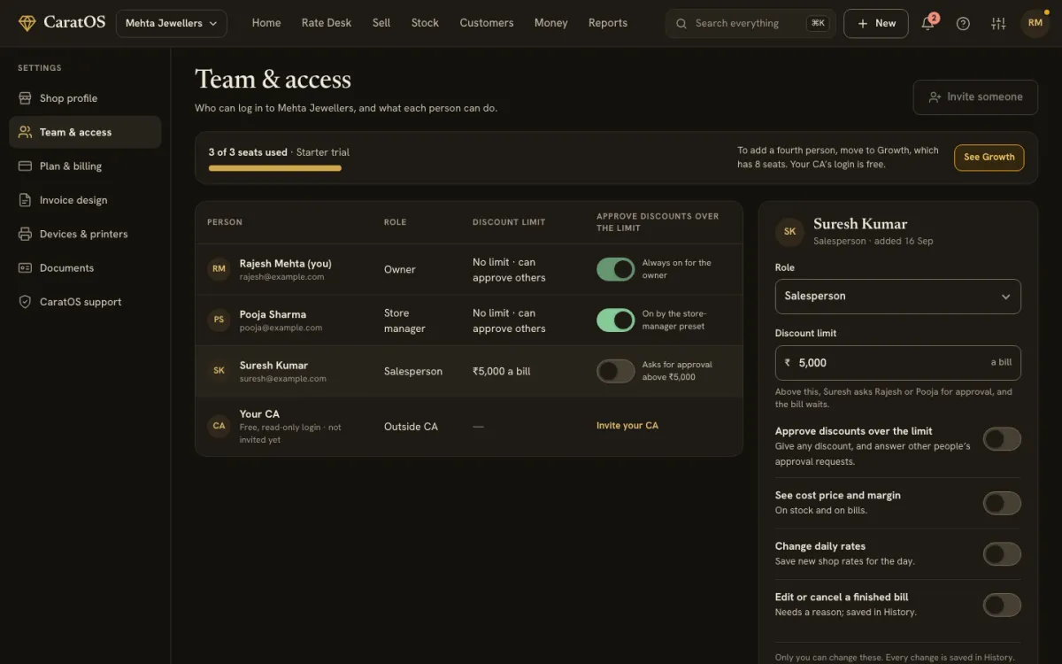Screen dimensions: 1062x664
Task: Enable Change daily rates toggle
Action: coord(1002,554)
